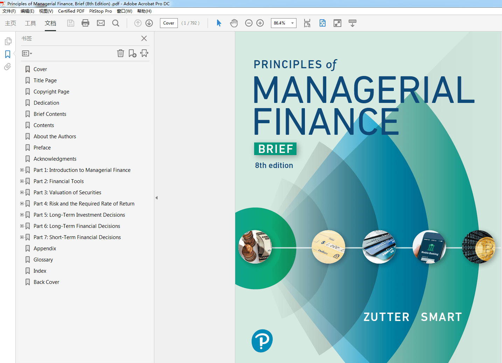Open the Certified PDF menu
The width and height of the screenshot is (502, 363).
point(71,11)
